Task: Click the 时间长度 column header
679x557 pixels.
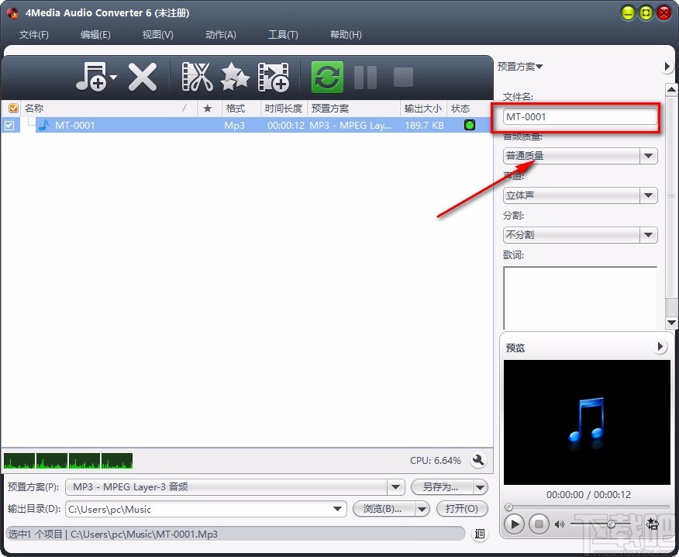Action: point(284,109)
